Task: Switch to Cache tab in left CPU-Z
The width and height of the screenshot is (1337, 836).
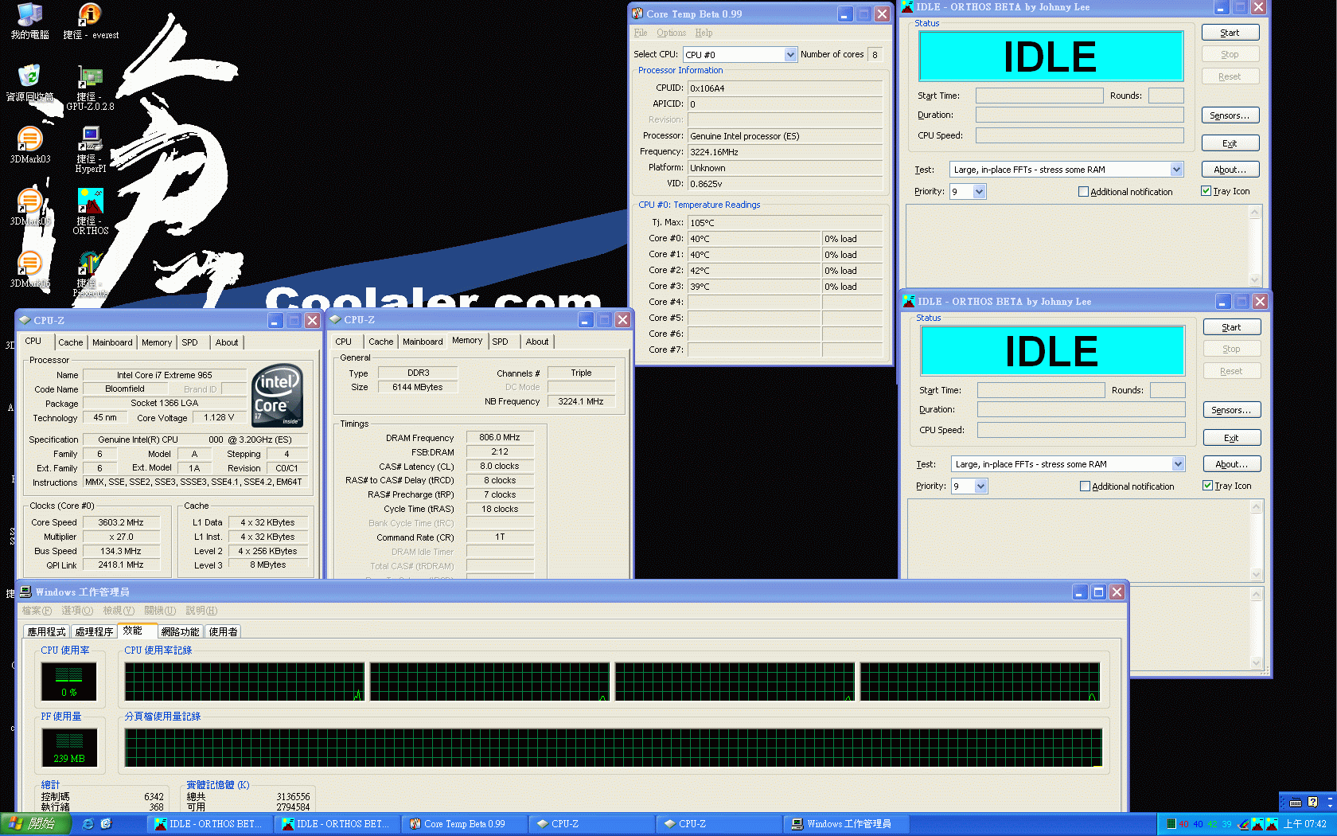Action: pyautogui.click(x=70, y=342)
